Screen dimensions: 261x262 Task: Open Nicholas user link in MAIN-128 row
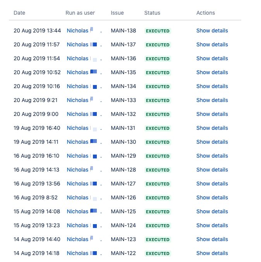[x=84, y=170]
